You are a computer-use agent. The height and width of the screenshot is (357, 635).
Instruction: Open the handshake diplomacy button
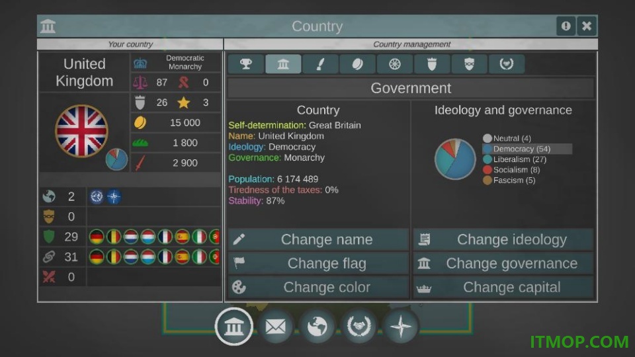(x=359, y=326)
